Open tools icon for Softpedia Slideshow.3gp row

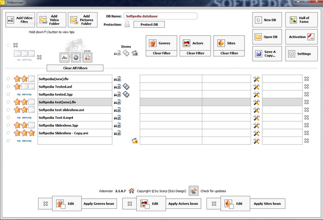(x=257, y=125)
